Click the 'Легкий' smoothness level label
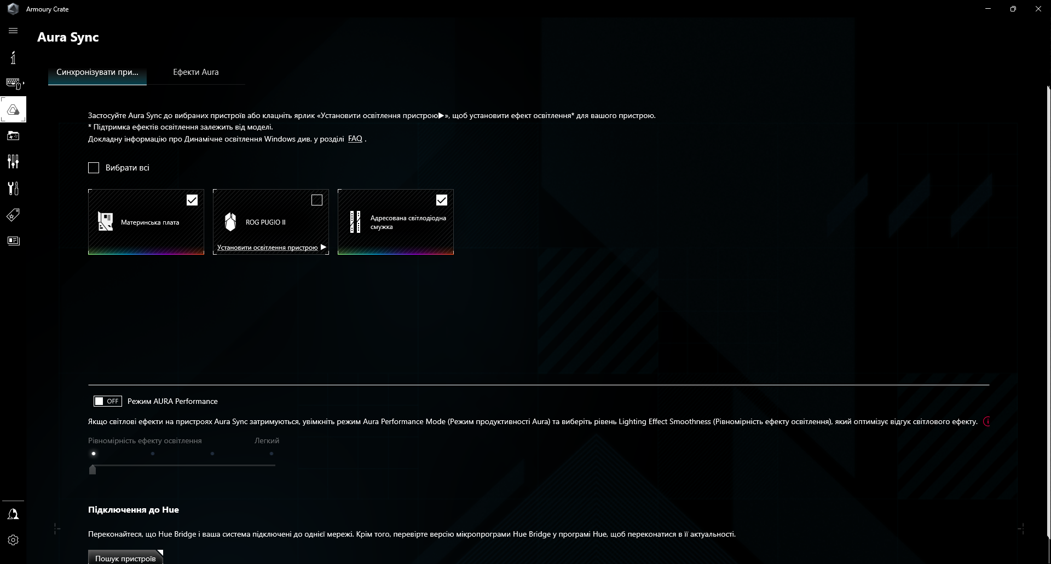Viewport: 1051px width, 564px height. click(267, 440)
